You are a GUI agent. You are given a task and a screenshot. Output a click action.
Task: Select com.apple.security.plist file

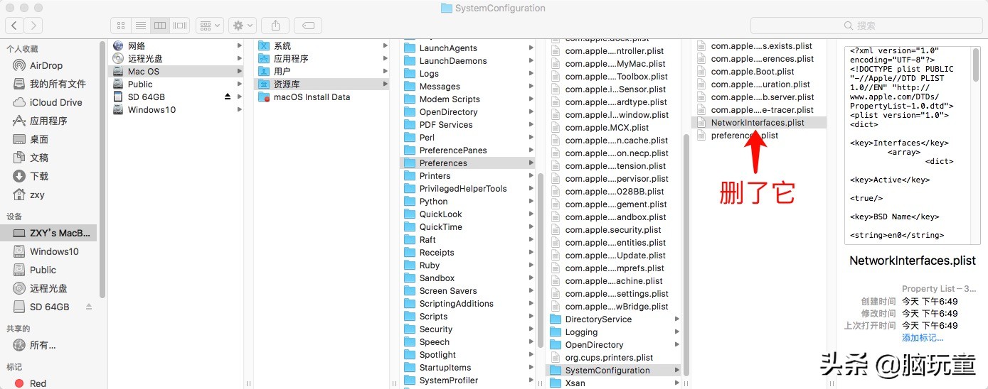[613, 230]
